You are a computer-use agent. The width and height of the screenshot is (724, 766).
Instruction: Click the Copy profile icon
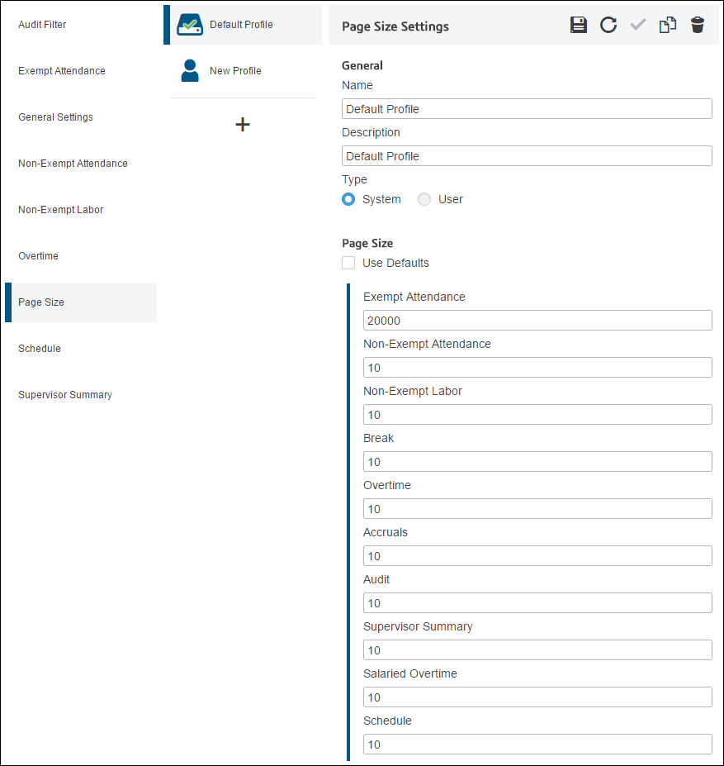pos(667,25)
